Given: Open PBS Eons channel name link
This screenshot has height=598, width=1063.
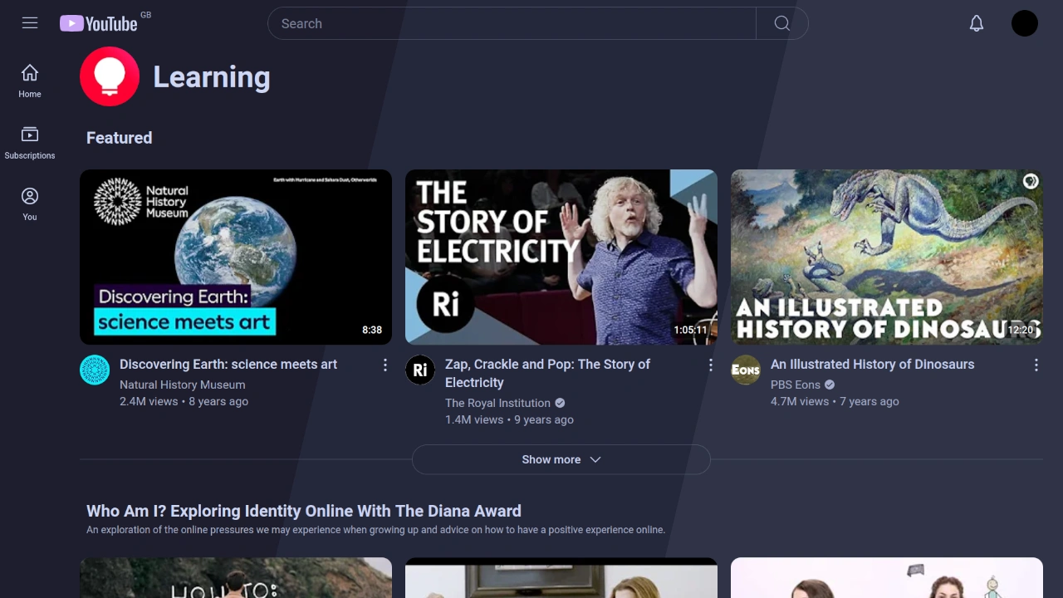Looking at the screenshot, I should 795,385.
